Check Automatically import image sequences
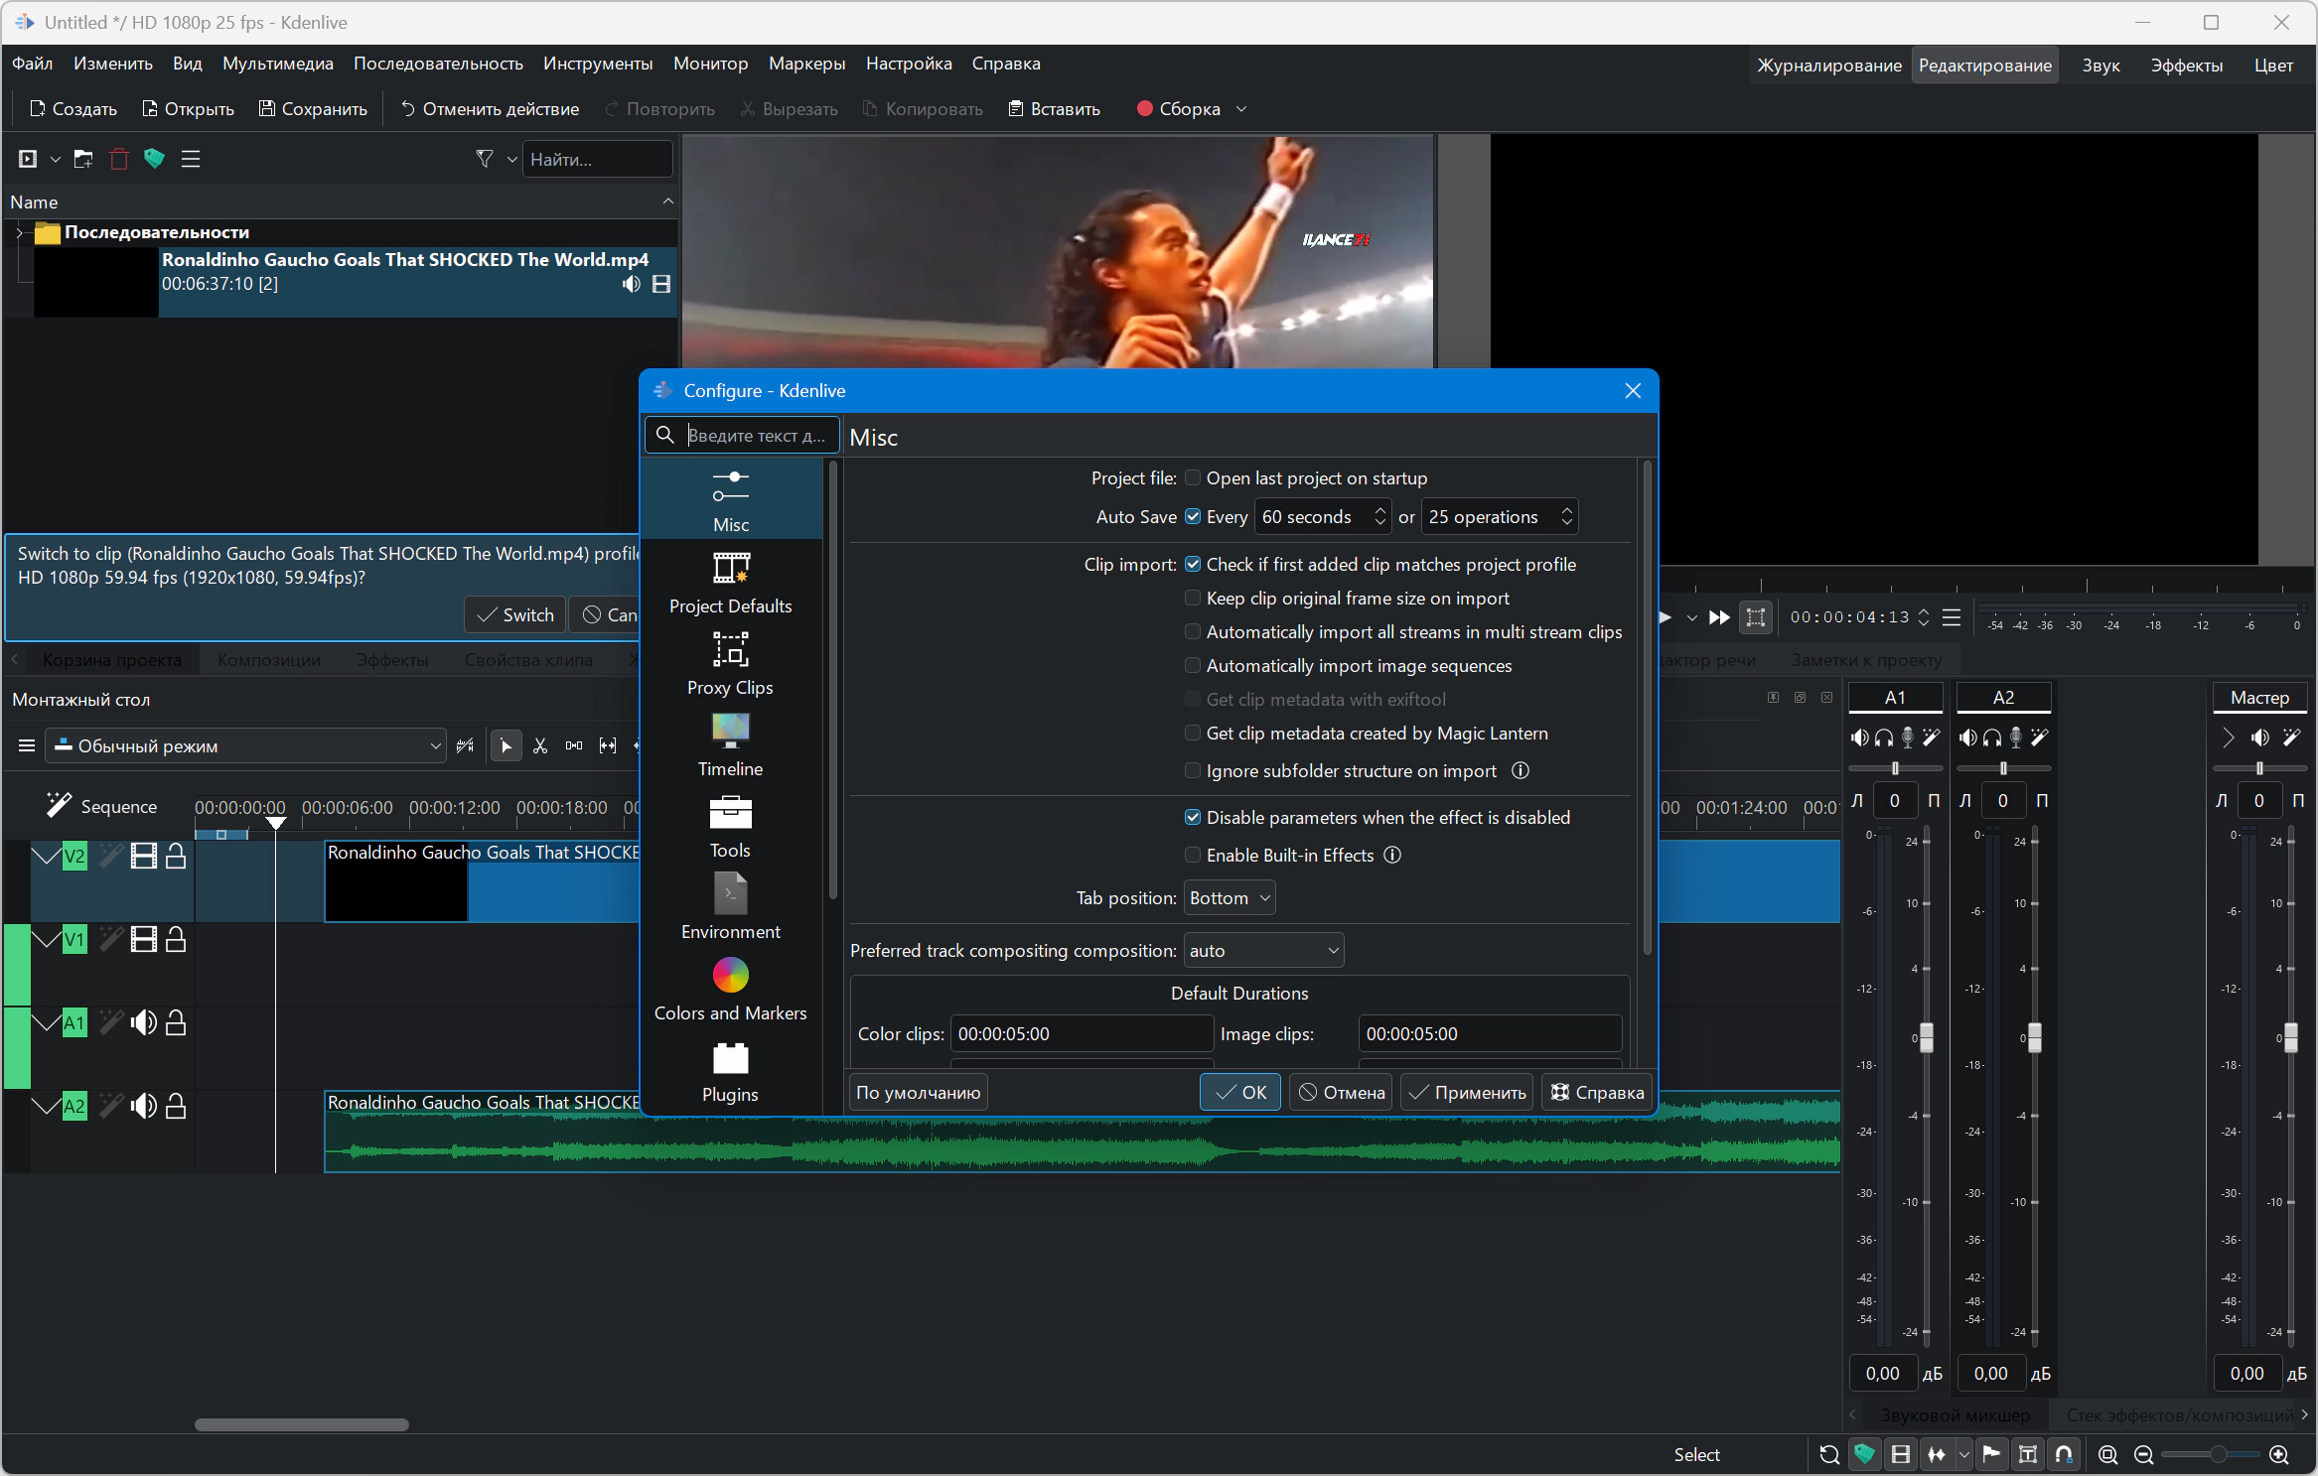This screenshot has height=1476, width=2318. [1193, 666]
